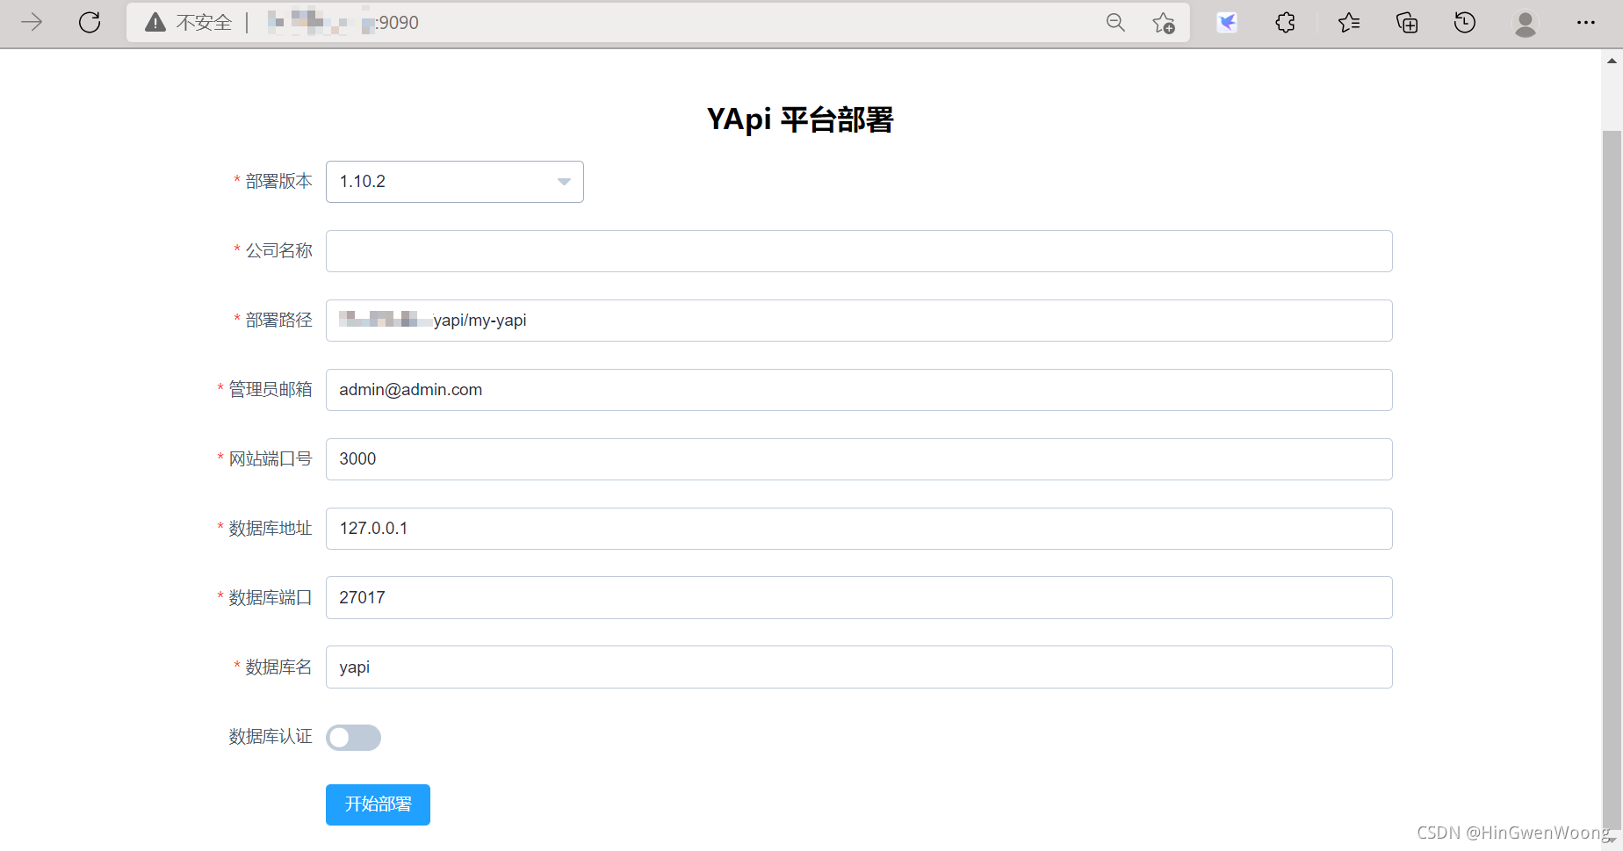The height and width of the screenshot is (851, 1623).
Task: Click the 数据库名 field containing yapi
Action: pyautogui.click(x=859, y=667)
